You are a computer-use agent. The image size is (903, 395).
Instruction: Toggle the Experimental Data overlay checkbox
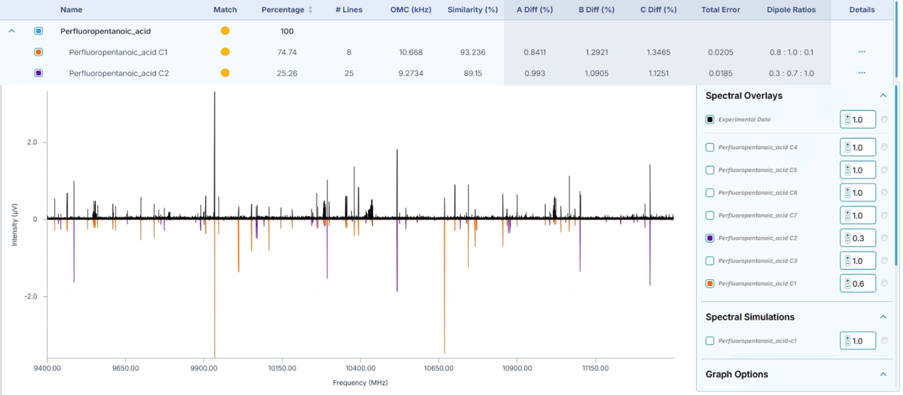pos(710,119)
